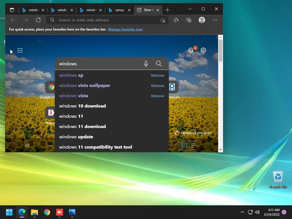Add this page to favorites star

point(163,20)
